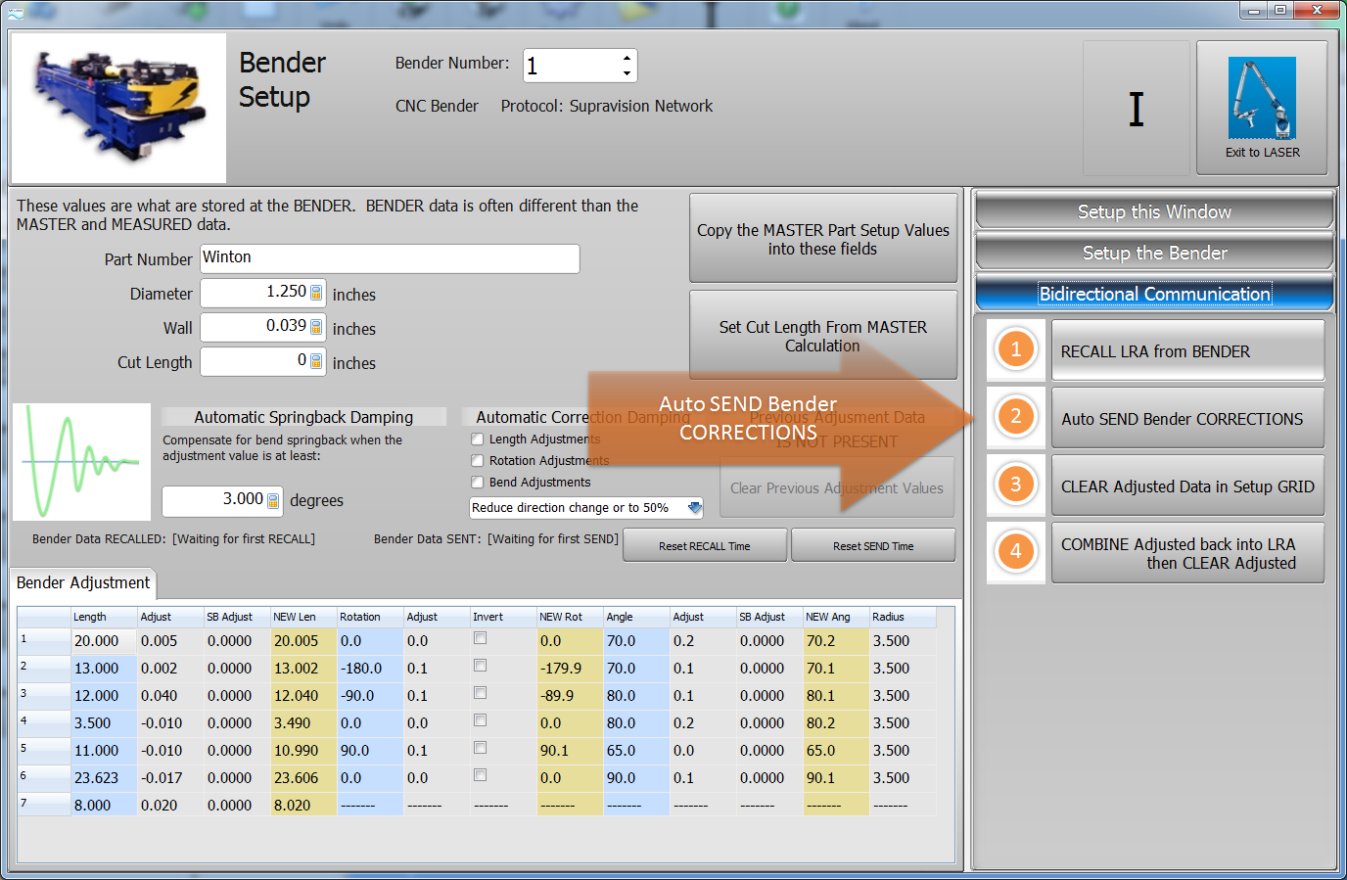1347x880 pixels.
Task: Click the application icon in title bar
Action: [x=16, y=12]
